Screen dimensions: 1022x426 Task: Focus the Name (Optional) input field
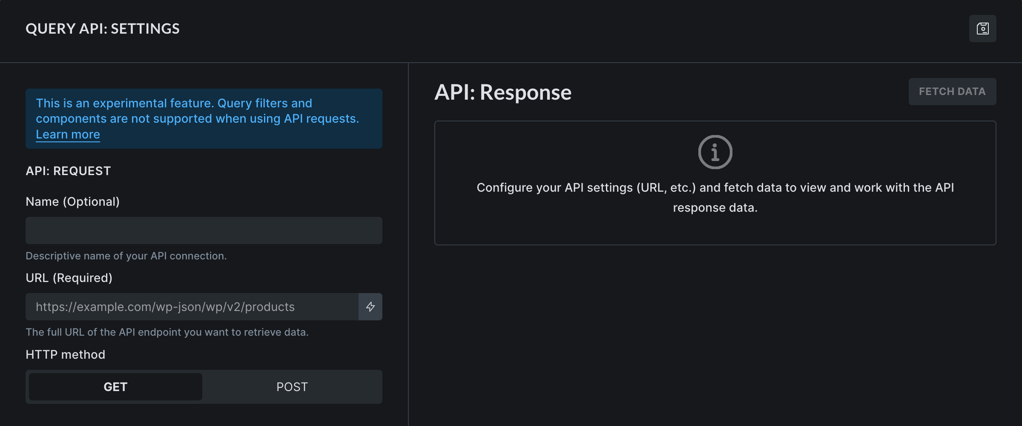204,230
